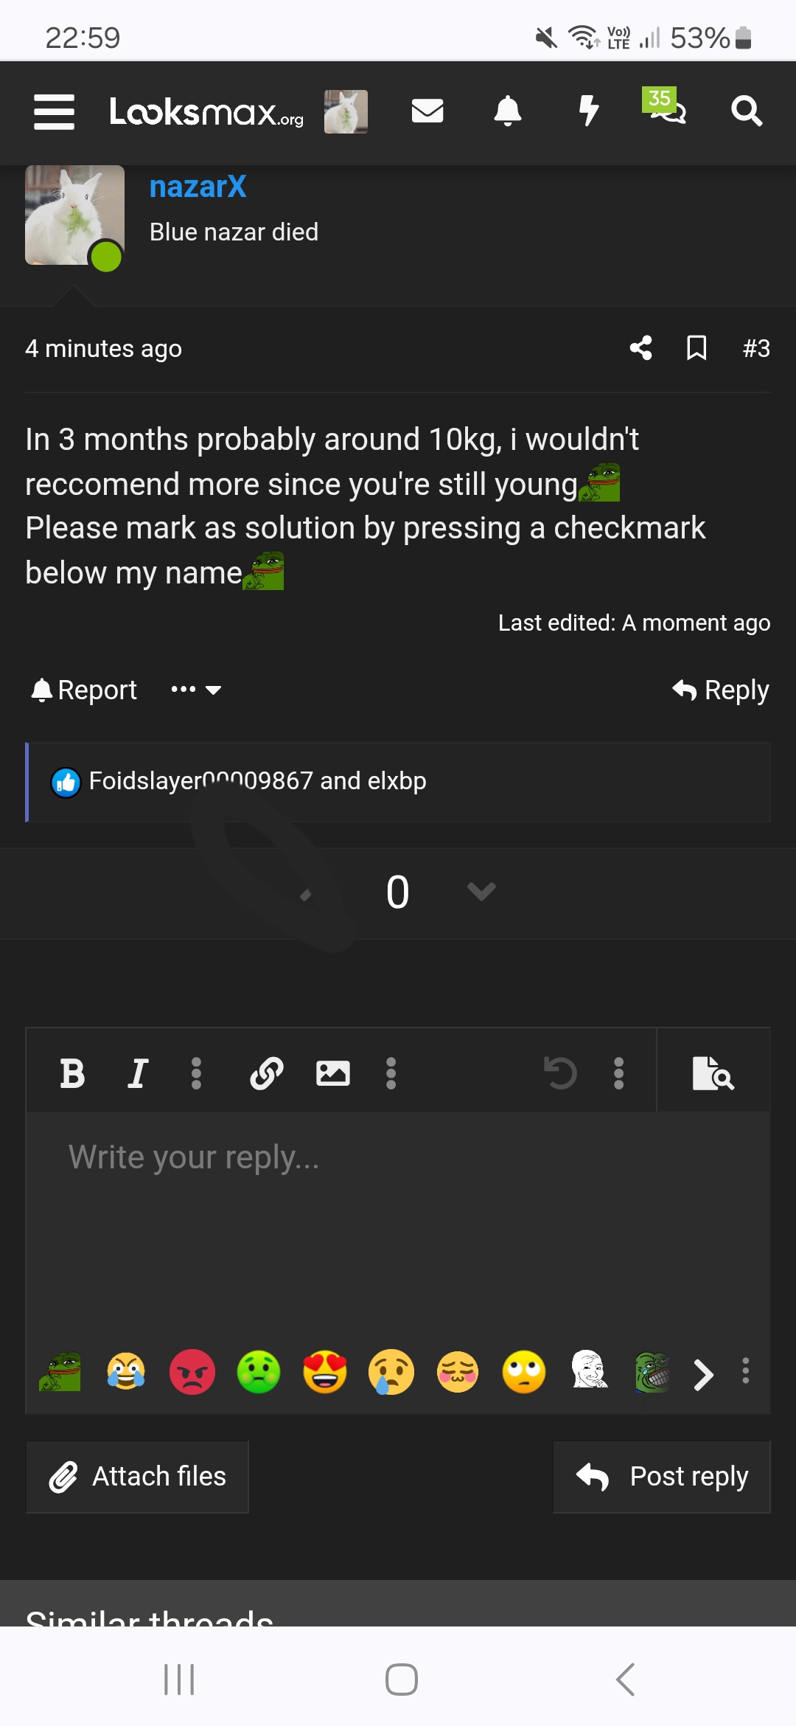Click inside the Write your reply field

tap(398, 1224)
